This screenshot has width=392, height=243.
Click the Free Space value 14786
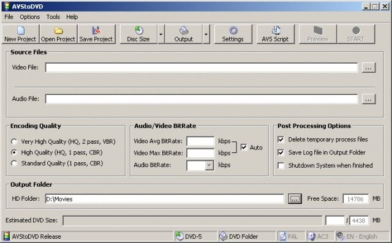coord(355,199)
